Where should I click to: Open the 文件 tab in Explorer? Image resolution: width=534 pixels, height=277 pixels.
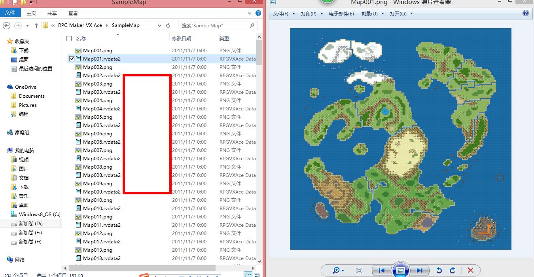[10, 13]
